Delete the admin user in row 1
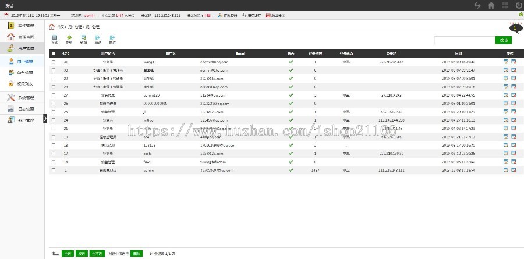The width and height of the screenshot is (524, 259). (514, 170)
